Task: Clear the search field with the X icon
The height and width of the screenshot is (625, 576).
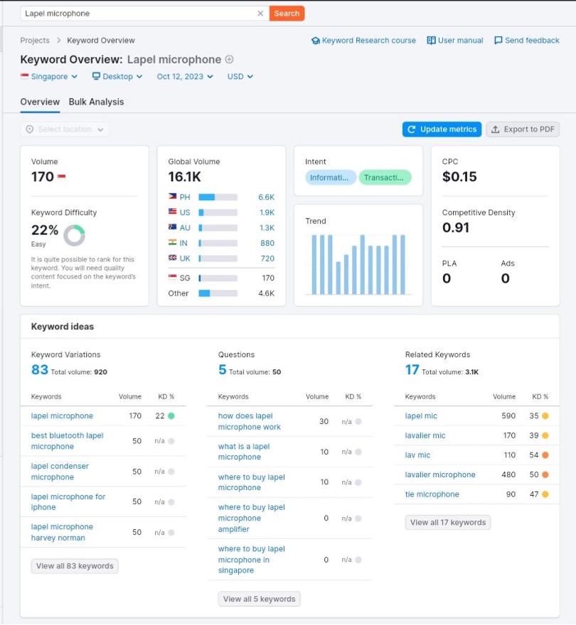Action: (x=260, y=13)
